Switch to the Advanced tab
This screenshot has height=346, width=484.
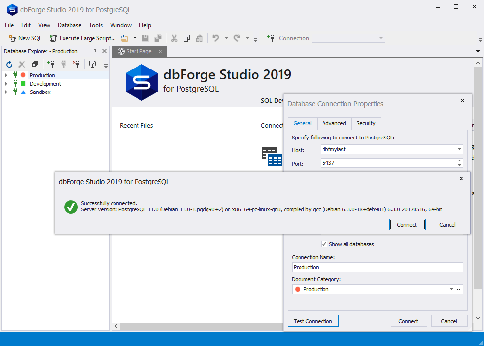334,123
